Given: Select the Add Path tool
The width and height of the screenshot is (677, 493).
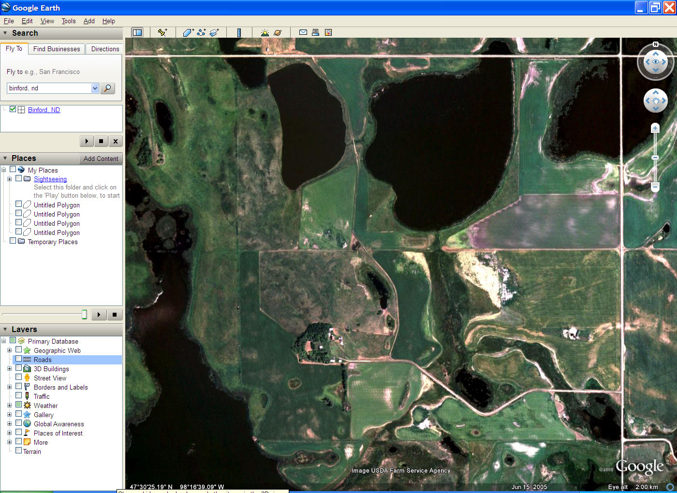Looking at the screenshot, I should click(201, 32).
